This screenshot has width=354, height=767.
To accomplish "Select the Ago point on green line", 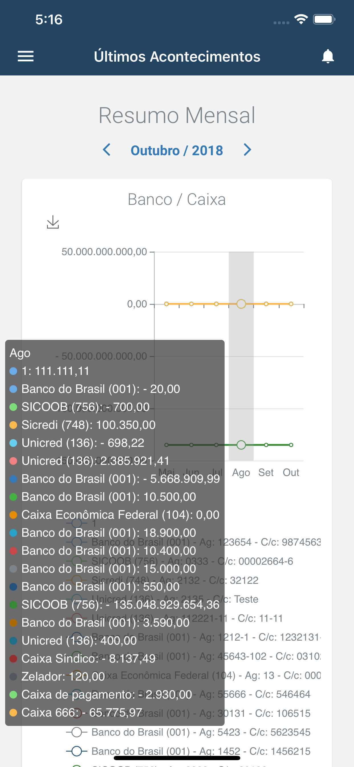I will click(x=241, y=445).
